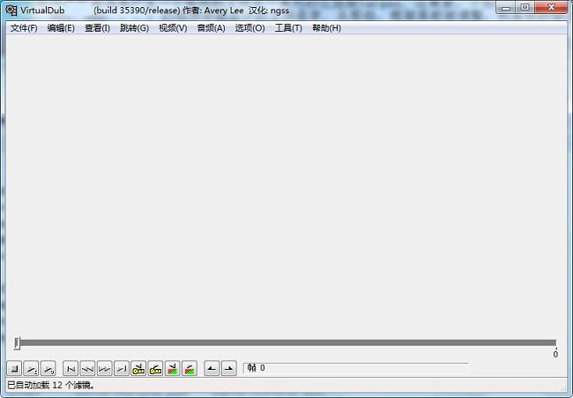Go to the next scene change
Viewport: 573px width, 398px height.
click(190, 369)
